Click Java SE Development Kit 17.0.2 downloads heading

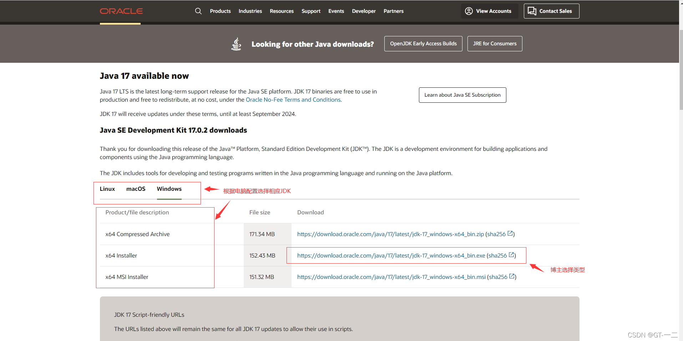click(x=173, y=130)
